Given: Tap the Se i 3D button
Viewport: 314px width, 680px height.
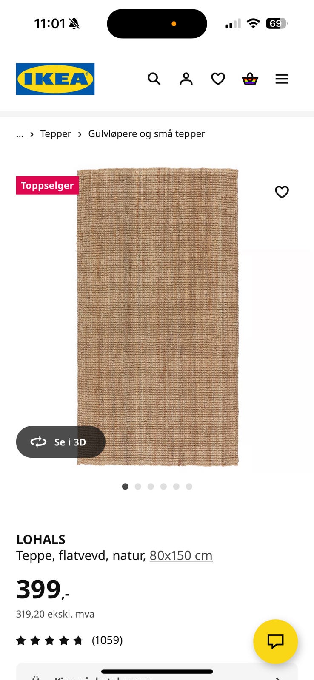Looking at the screenshot, I should click(60, 442).
